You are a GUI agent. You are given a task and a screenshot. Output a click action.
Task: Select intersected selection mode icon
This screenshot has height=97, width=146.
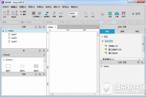coord(34,13)
